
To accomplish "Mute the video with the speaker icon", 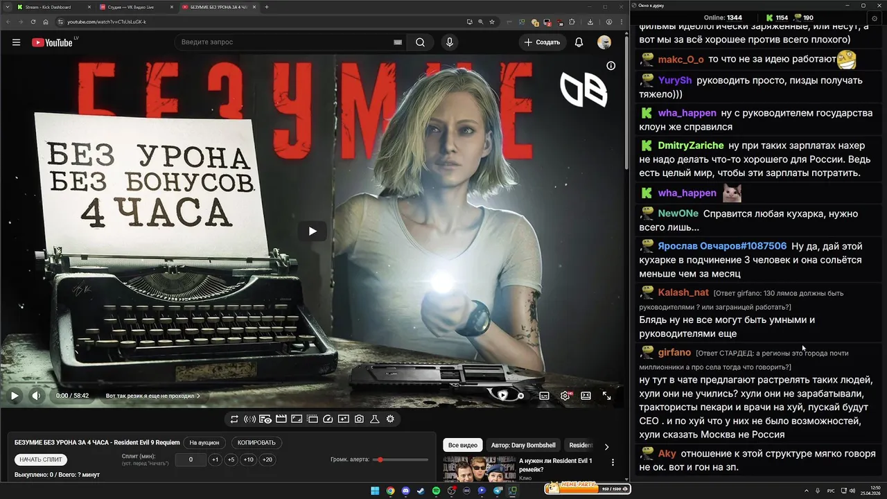I will (x=37, y=396).
